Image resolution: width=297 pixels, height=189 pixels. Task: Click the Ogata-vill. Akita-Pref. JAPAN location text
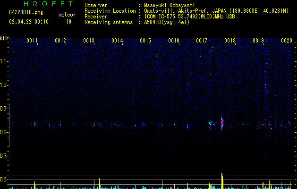coord(216,11)
